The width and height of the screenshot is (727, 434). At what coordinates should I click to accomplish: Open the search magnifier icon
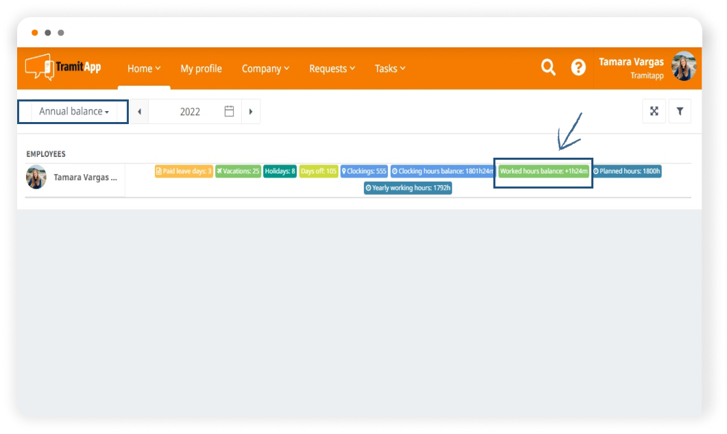[548, 67]
